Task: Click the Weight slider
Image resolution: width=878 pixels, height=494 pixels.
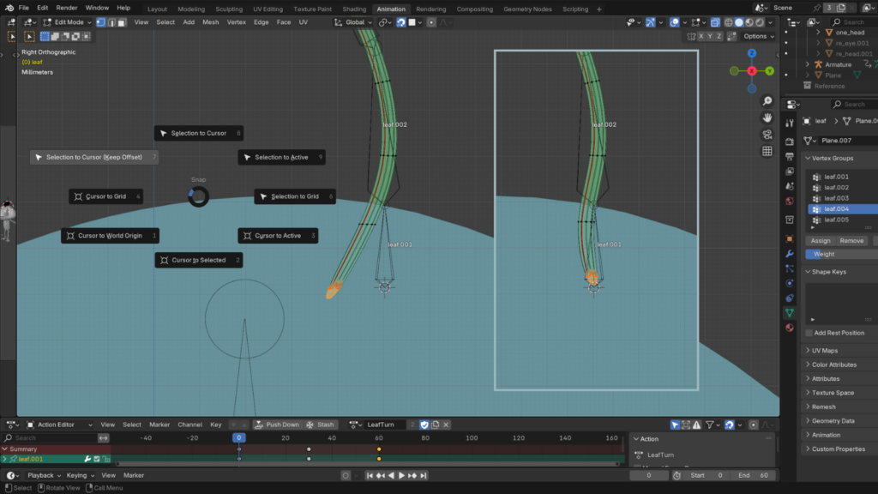Action: (x=842, y=254)
